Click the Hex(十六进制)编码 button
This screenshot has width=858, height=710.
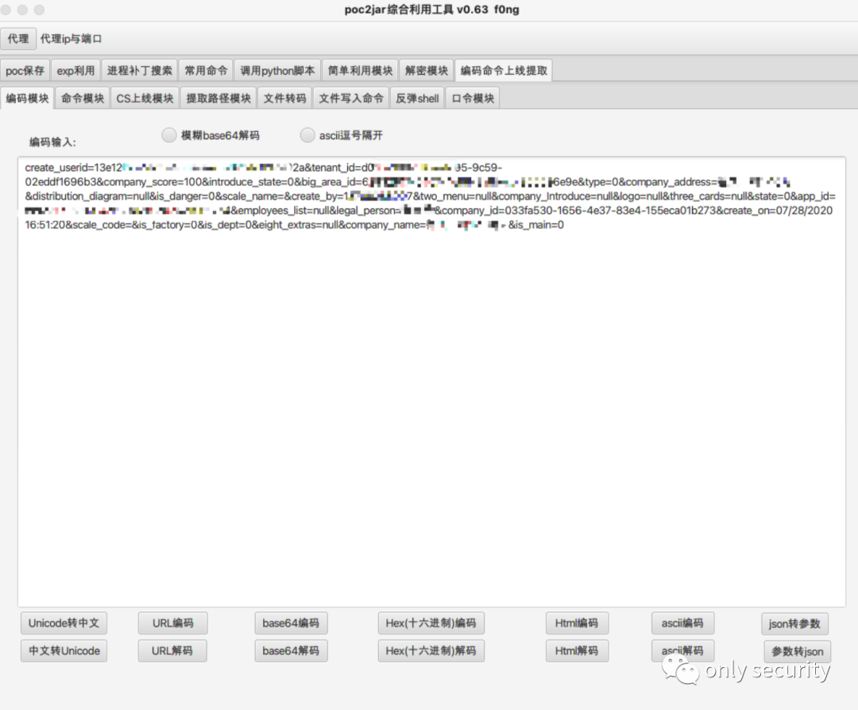pos(431,623)
